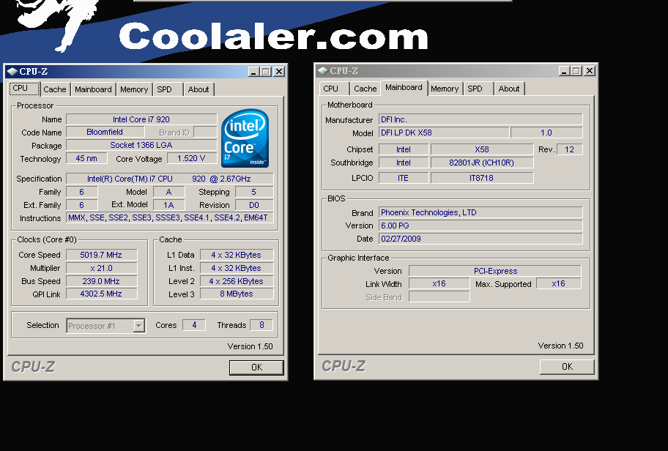The height and width of the screenshot is (451, 668).
Task: Click the CPU-Z icon in right window title bar
Action: (x=323, y=71)
